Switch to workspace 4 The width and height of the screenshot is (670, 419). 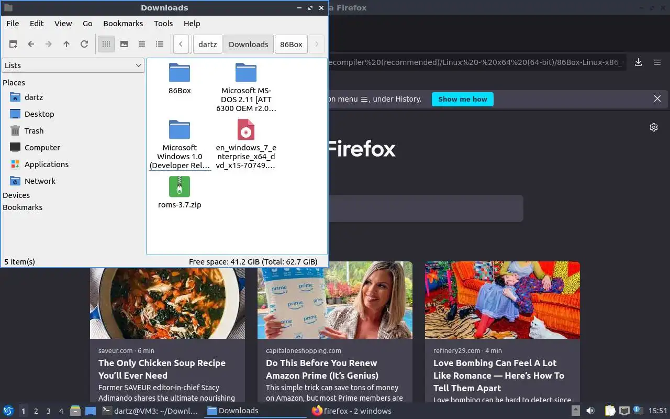(x=61, y=411)
